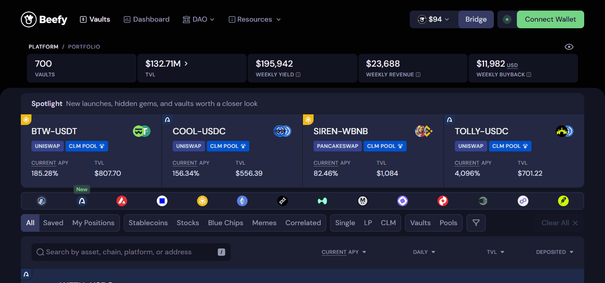Expand the DAO dropdown menu
This screenshot has width=605, height=283.
point(198,19)
